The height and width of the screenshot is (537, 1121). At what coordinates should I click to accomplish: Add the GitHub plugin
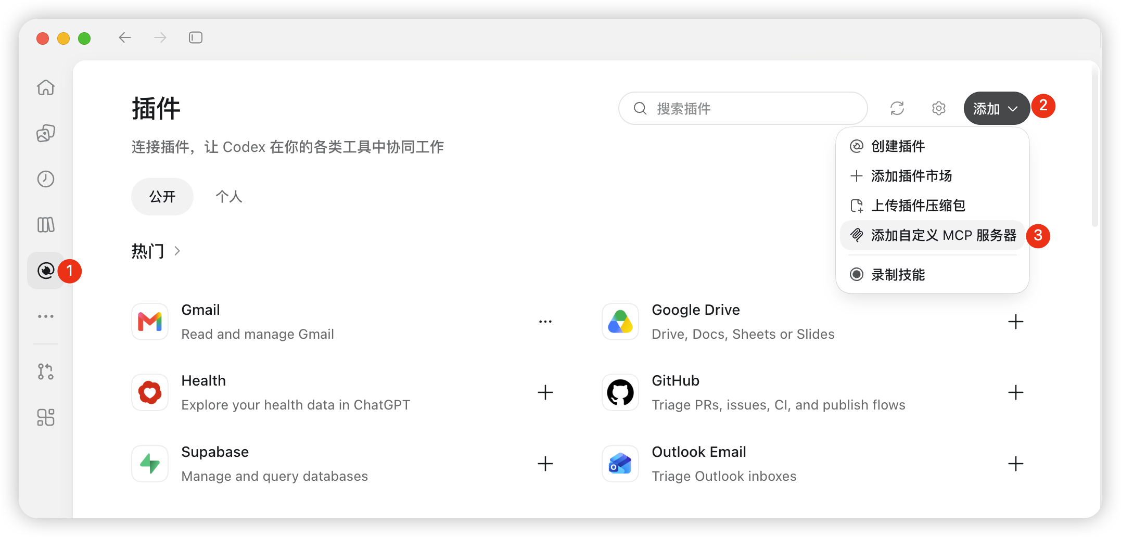1016,392
